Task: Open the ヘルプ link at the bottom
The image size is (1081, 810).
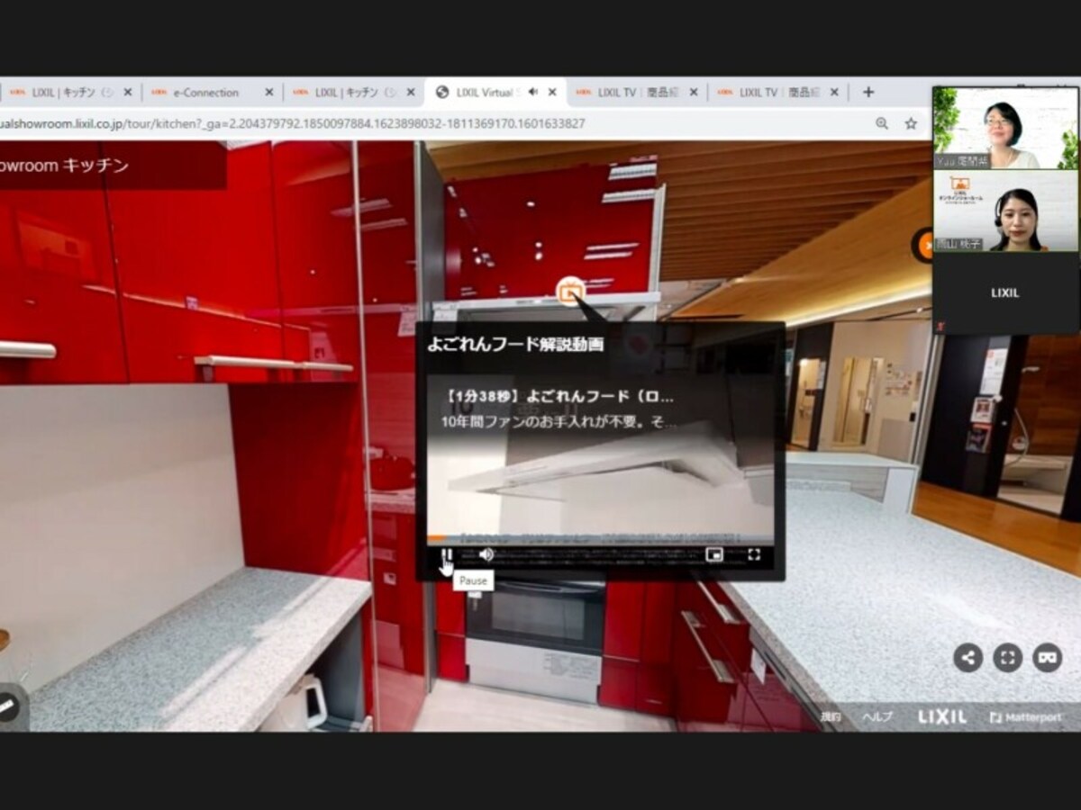Action: (877, 717)
